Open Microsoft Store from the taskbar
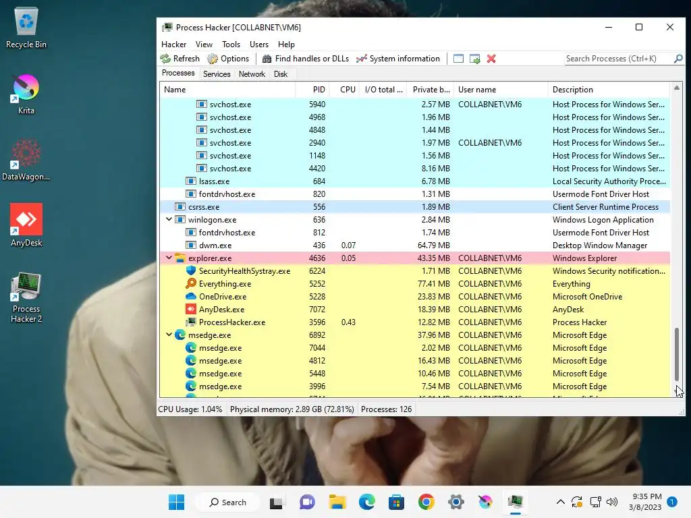The width and height of the screenshot is (691, 518). pos(396,502)
